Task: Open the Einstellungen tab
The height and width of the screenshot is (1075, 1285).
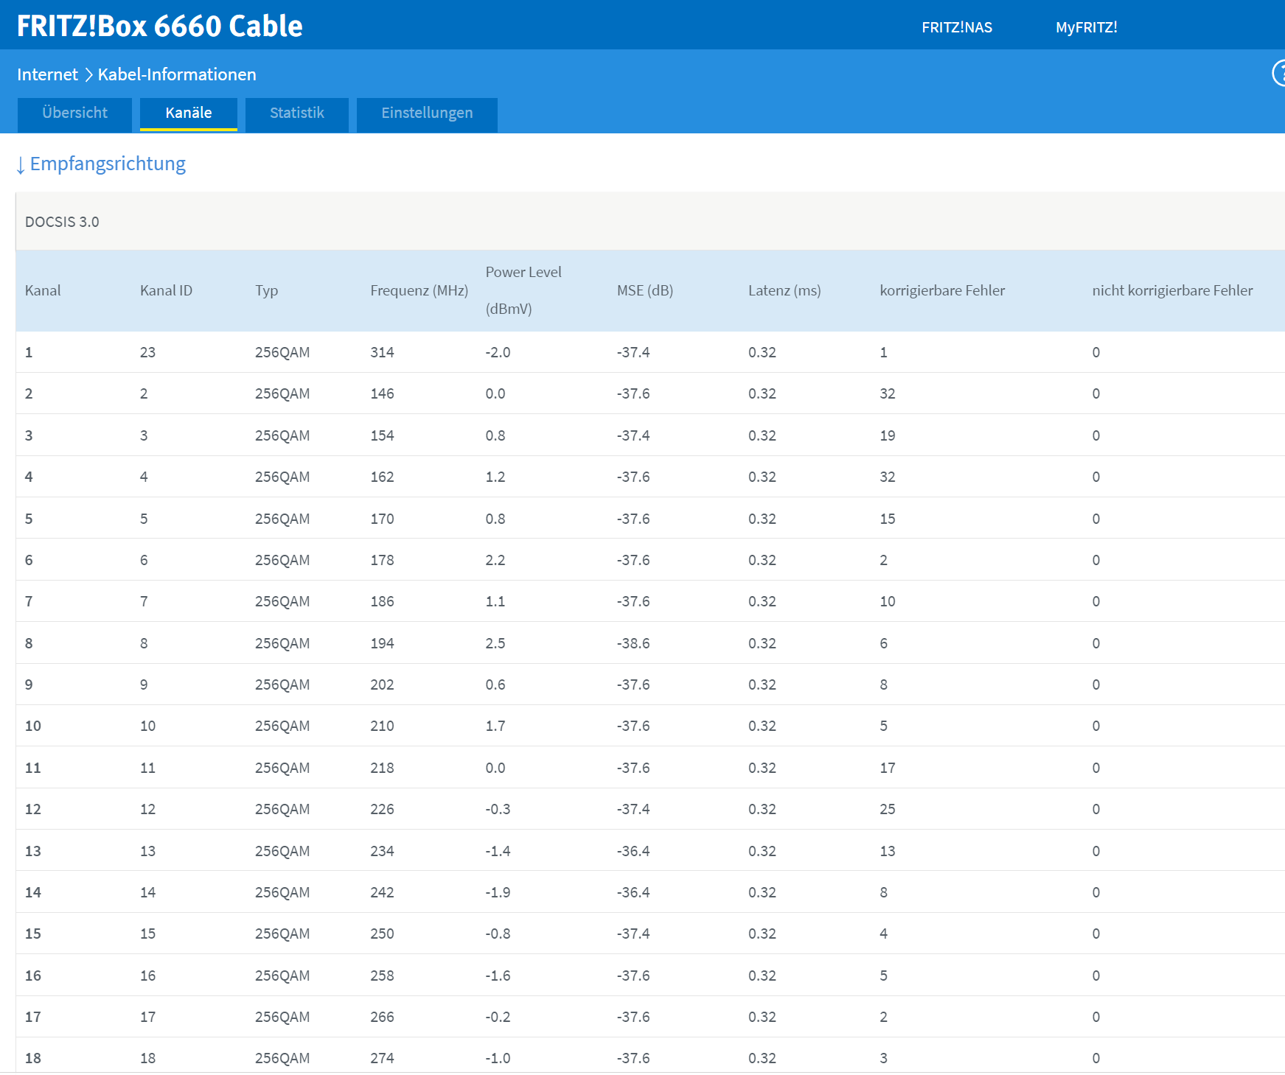Action: (x=427, y=113)
